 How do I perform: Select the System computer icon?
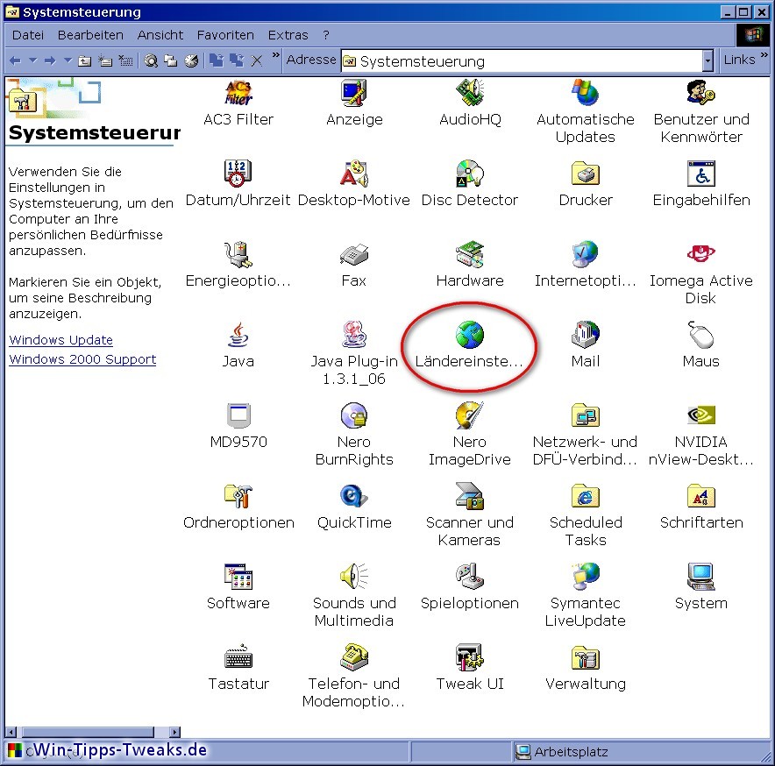click(x=700, y=577)
